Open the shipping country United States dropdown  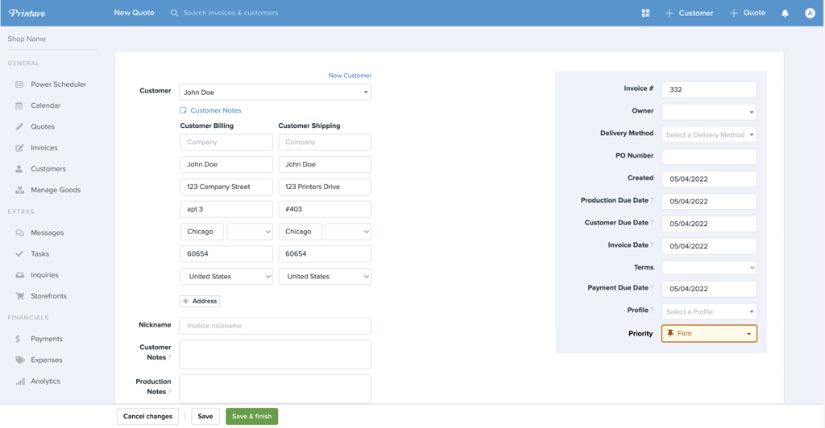pyautogui.click(x=325, y=276)
